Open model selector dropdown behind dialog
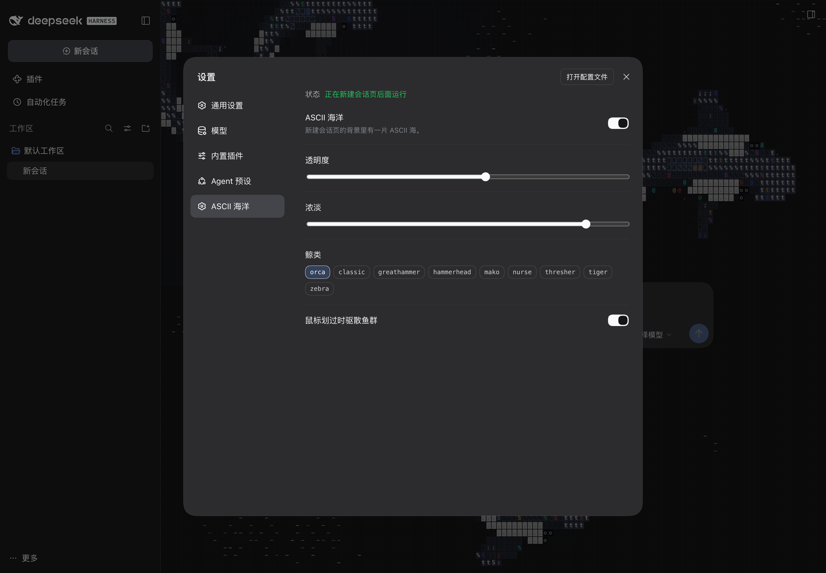 pyautogui.click(x=657, y=335)
